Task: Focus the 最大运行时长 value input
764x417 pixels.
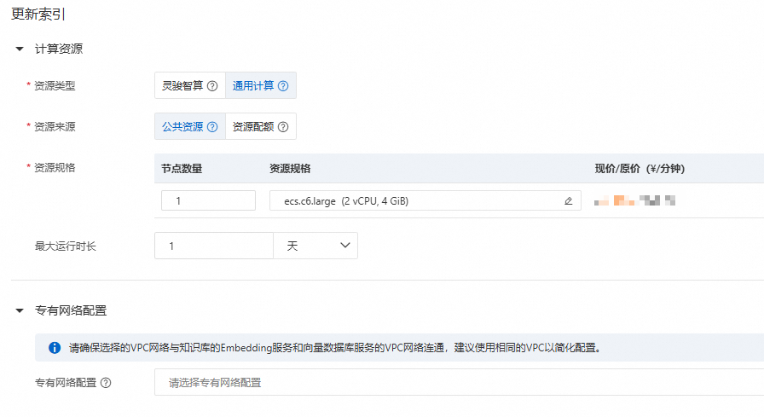Action: [214, 246]
